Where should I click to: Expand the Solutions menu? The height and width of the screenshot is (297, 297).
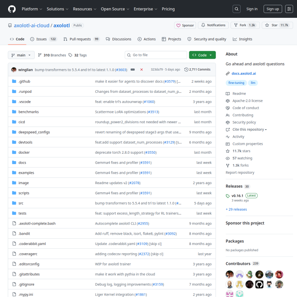tap(58, 9)
